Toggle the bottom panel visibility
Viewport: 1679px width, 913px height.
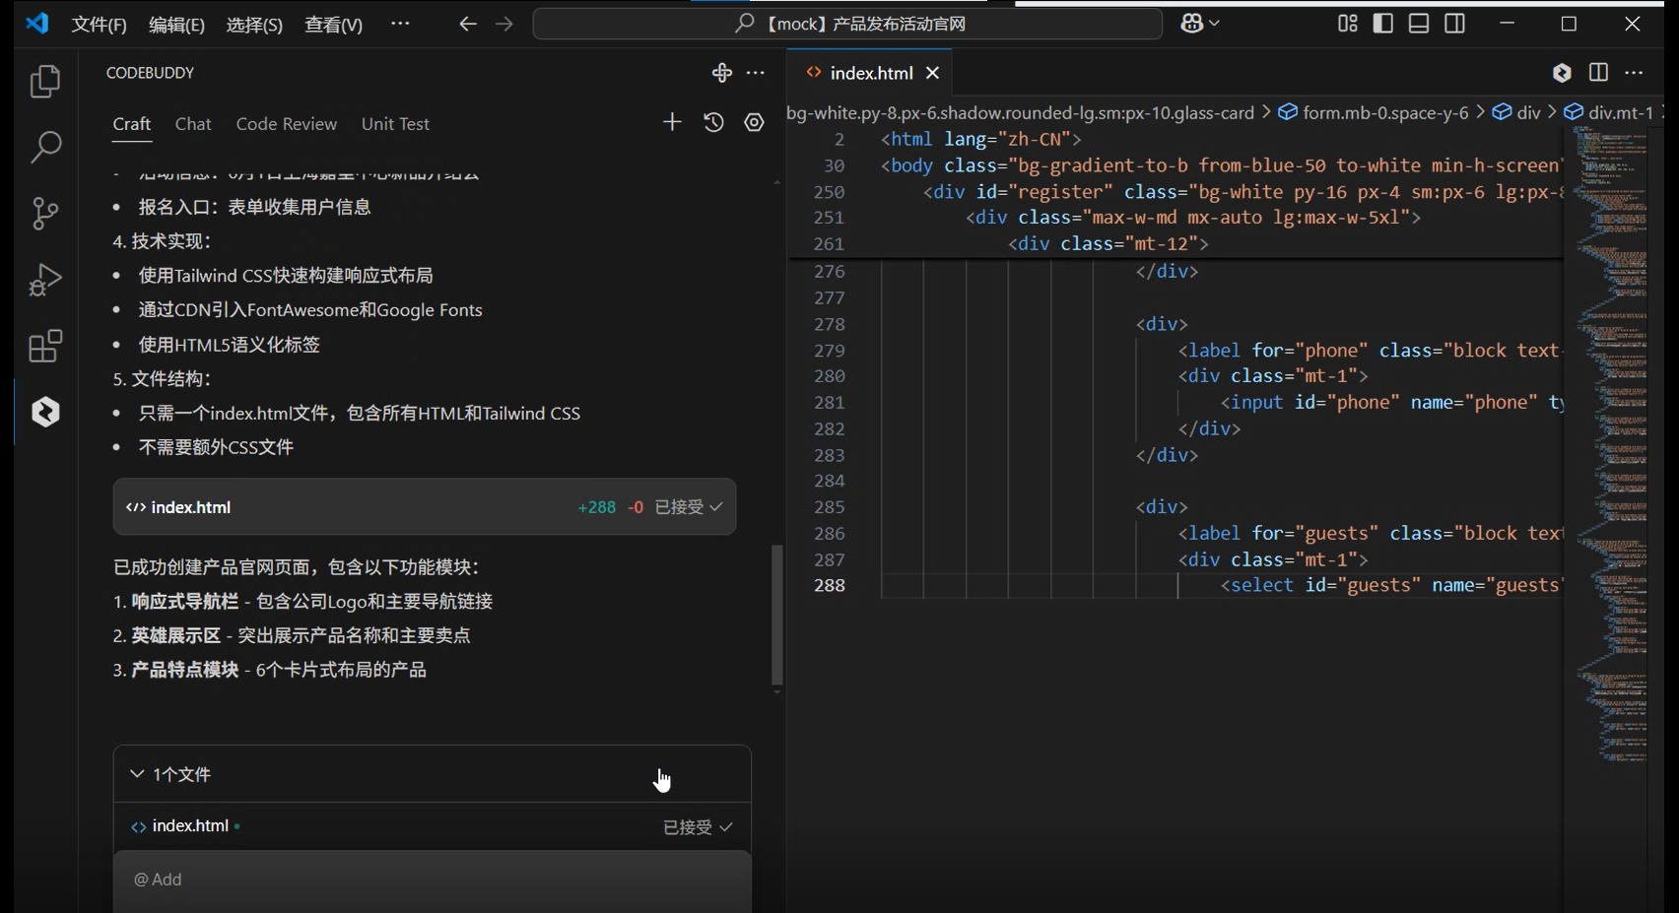pos(1418,24)
